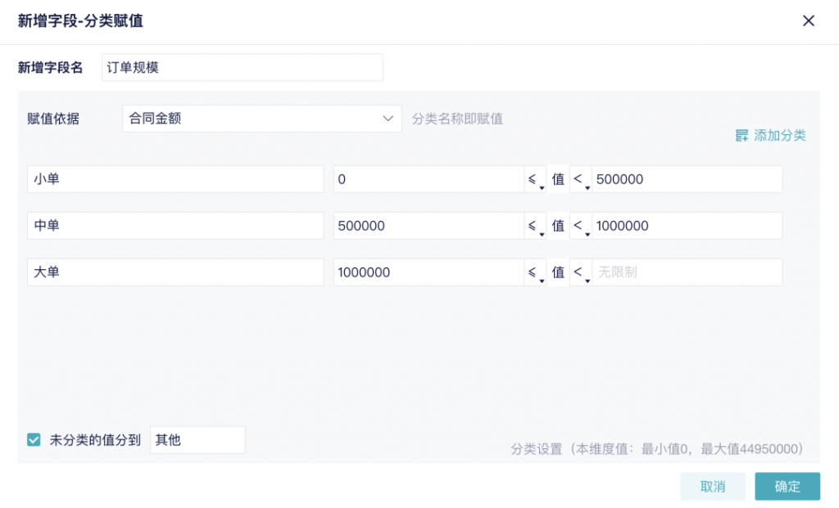Image resolution: width=839 pixels, height=508 pixels.
Task: Open the lower-bound operator dropdown for 中单
Action: pos(535,226)
